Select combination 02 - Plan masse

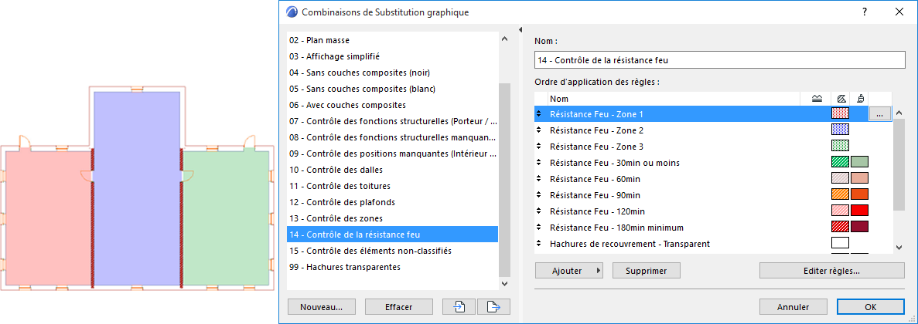[319, 40]
